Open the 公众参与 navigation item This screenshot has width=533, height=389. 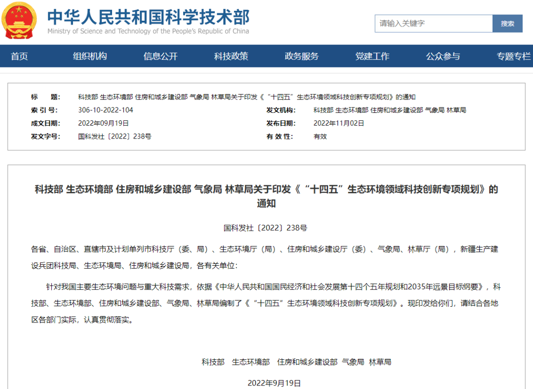443,56
